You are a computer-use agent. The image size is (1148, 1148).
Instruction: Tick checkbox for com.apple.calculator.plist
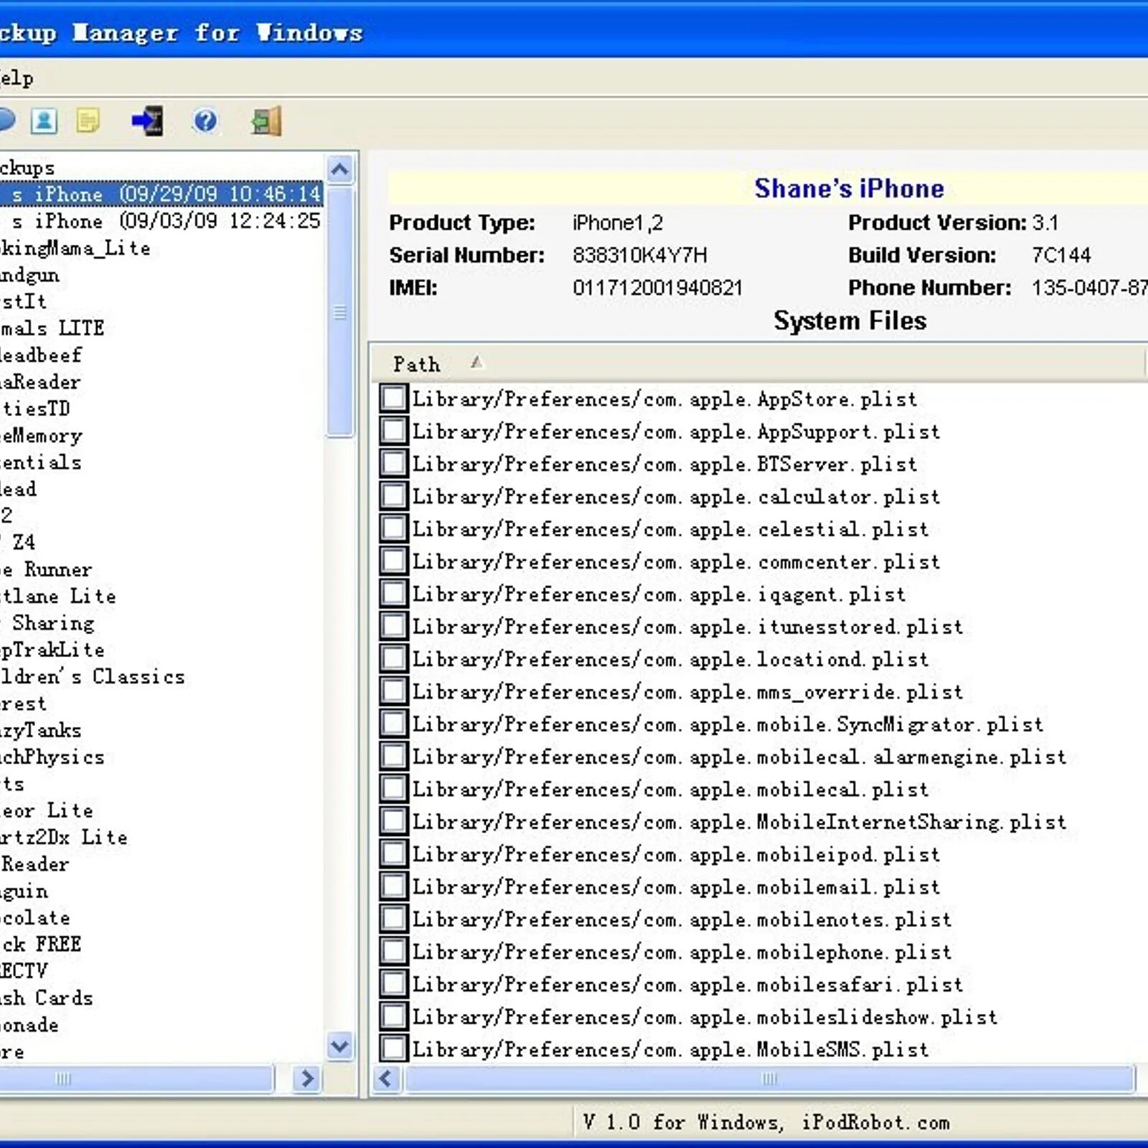click(x=393, y=496)
